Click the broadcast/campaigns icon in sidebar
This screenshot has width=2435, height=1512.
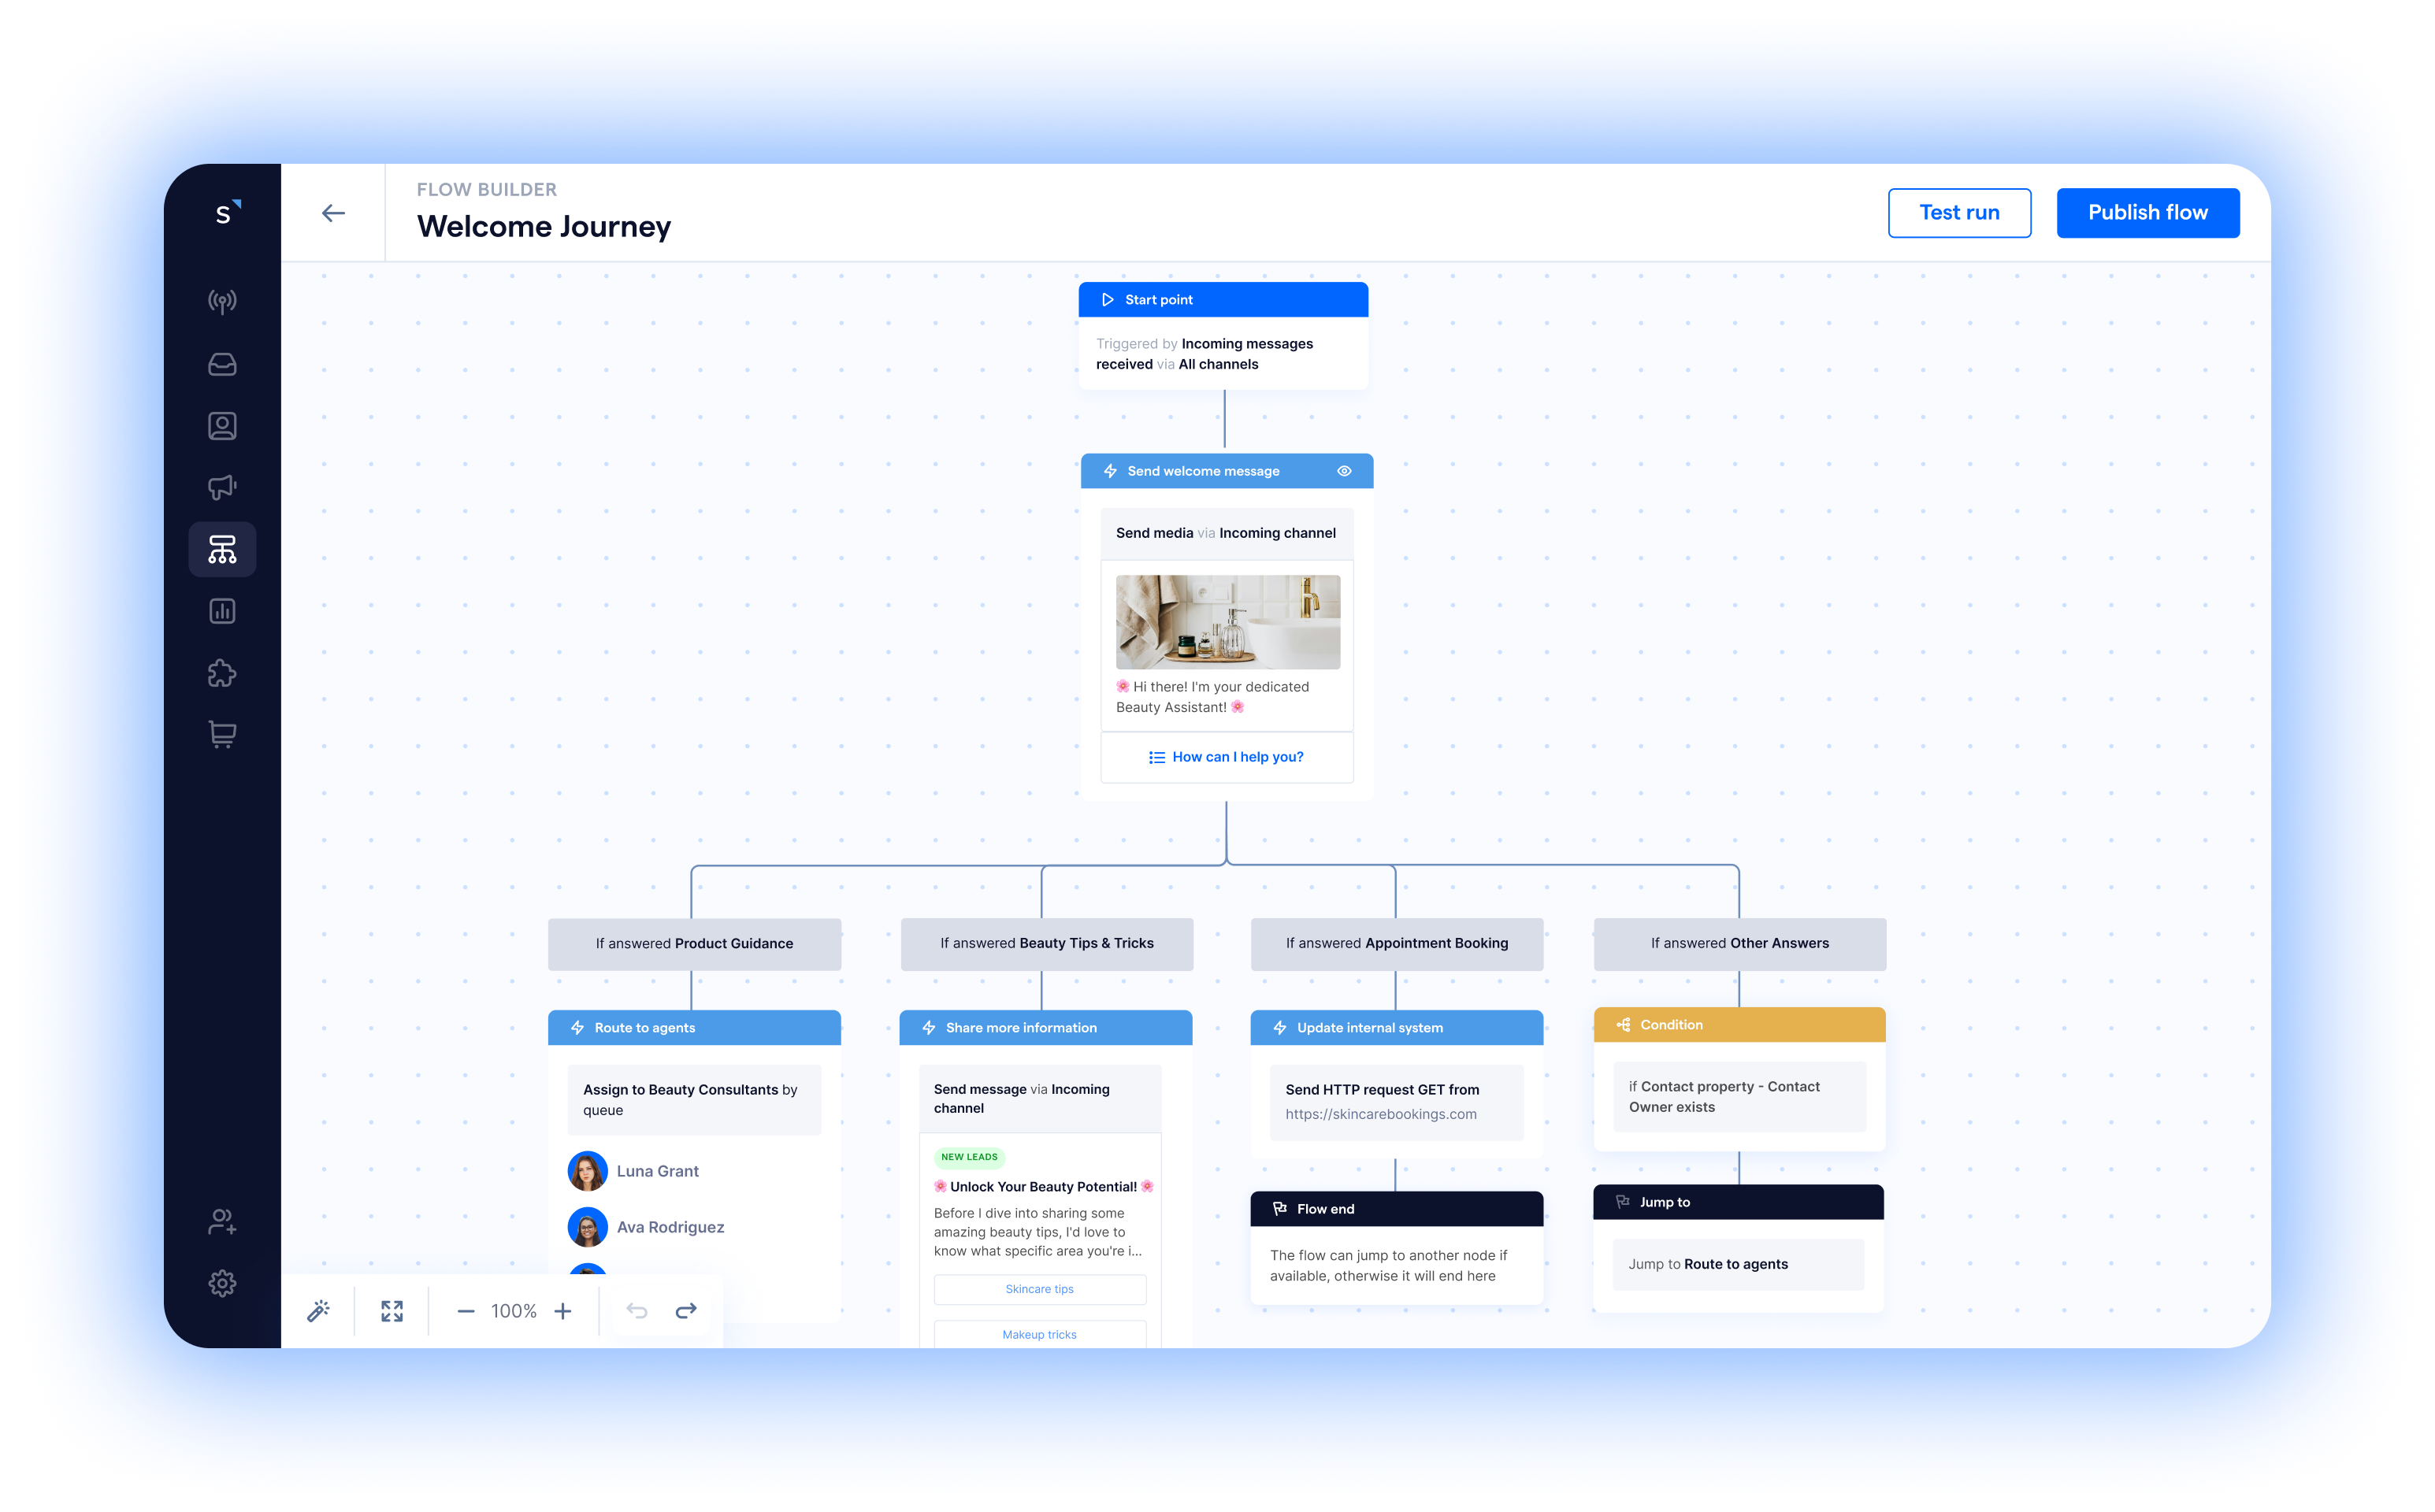coord(221,486)
